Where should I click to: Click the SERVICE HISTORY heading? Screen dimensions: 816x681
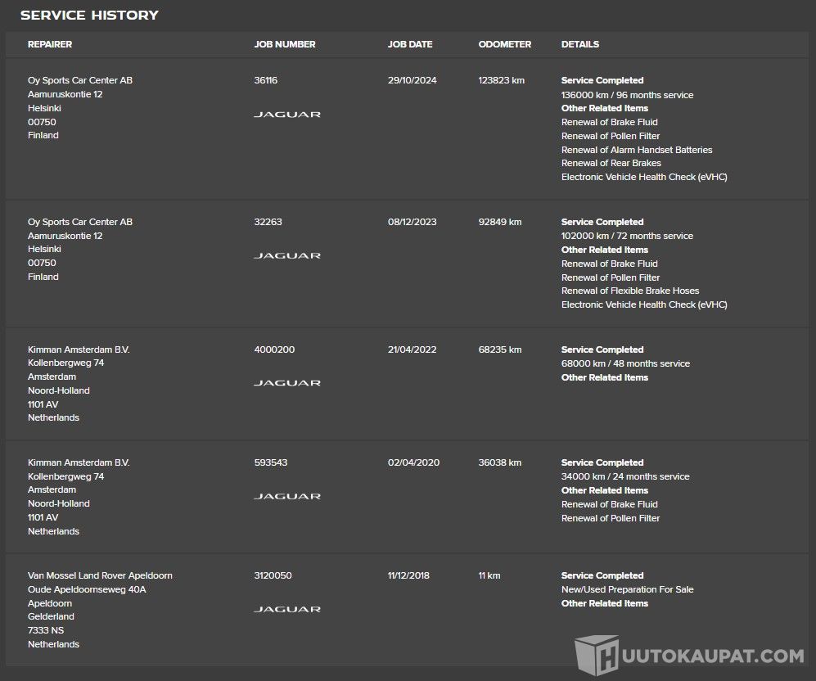[x=89, y=15]
